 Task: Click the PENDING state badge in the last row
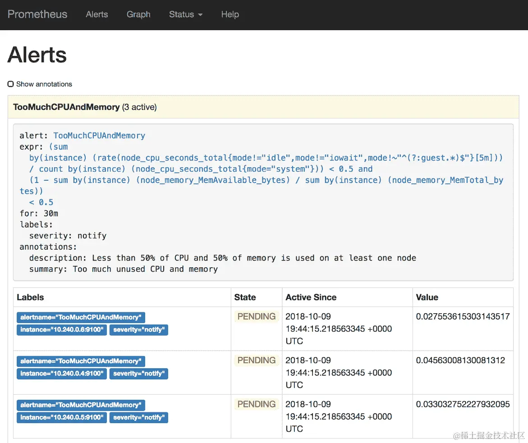(x=257, y=404)
